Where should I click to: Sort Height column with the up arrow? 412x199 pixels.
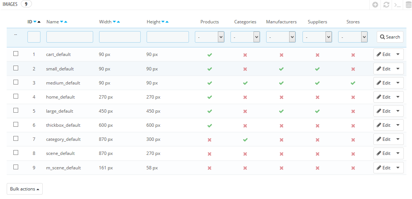pos(167,22)
